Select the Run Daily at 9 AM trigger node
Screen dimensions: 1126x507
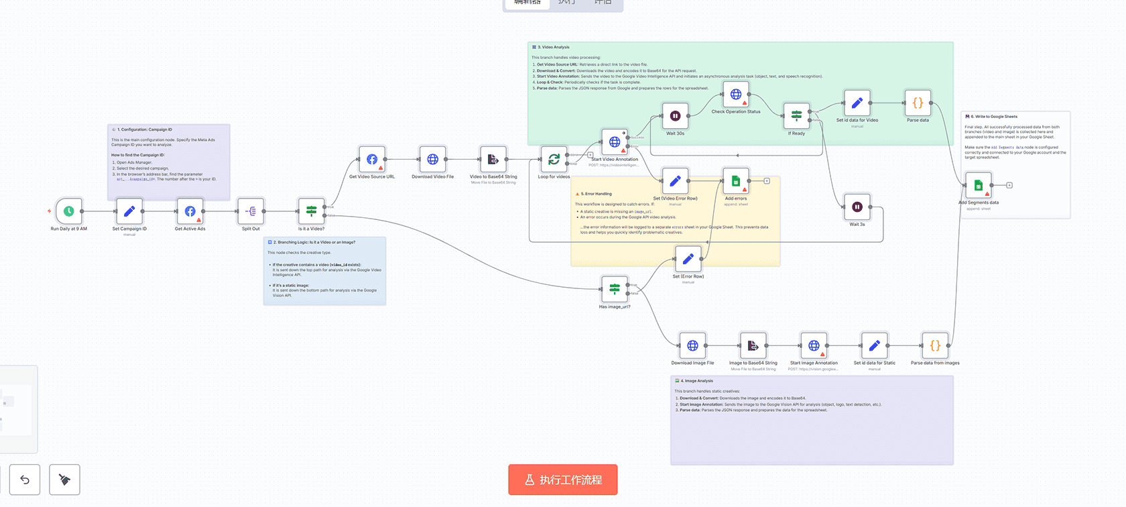69,211
